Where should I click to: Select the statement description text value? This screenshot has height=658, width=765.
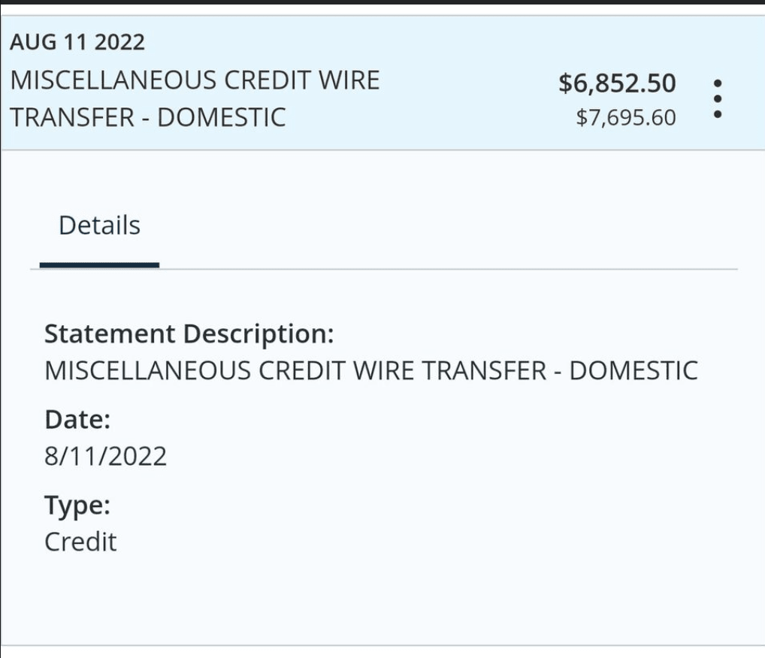[371, 371]
